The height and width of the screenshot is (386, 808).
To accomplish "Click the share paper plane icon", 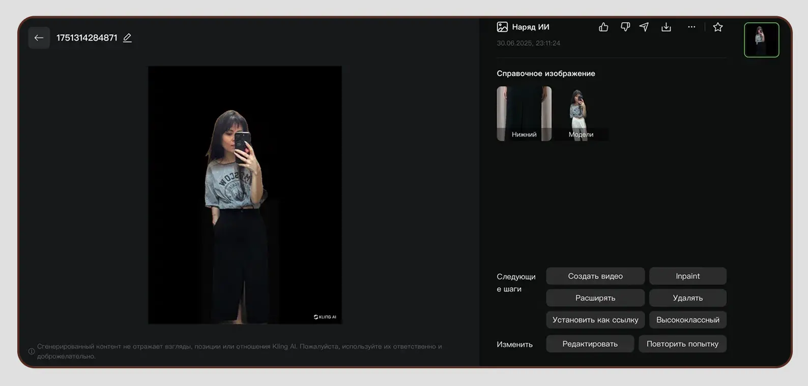I will [x=644, y=27].
